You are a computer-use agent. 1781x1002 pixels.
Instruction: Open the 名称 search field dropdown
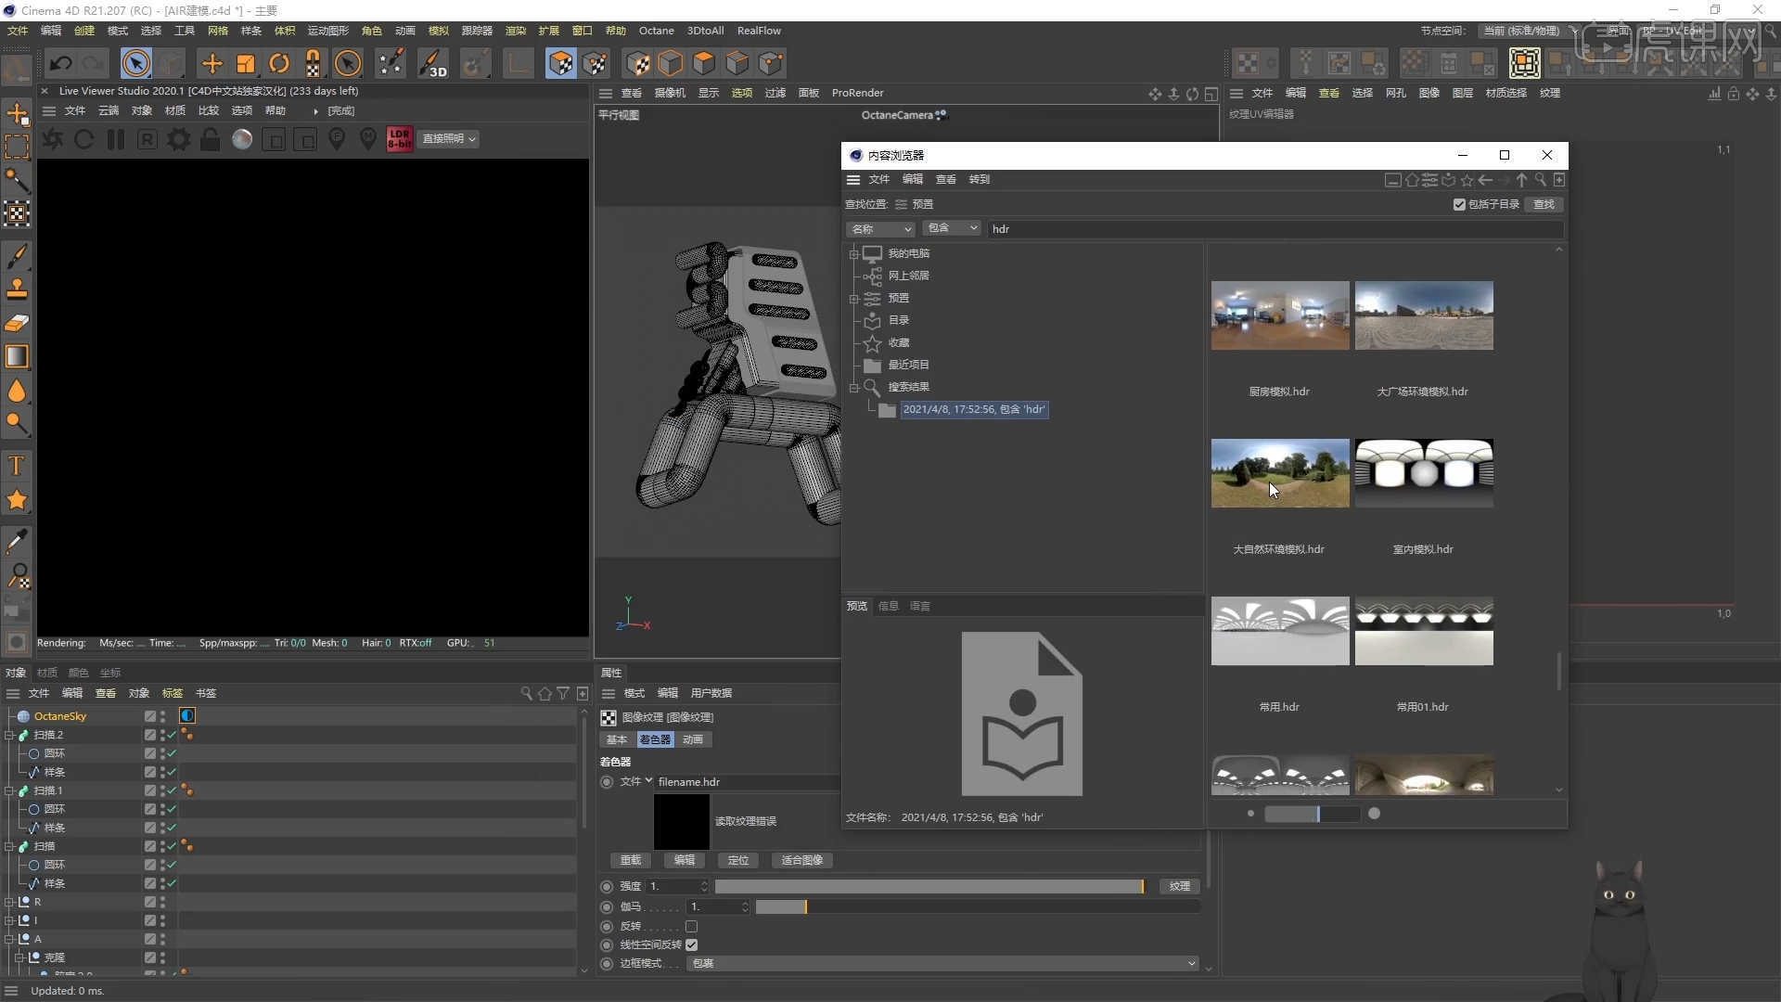[x=880, y=228]
